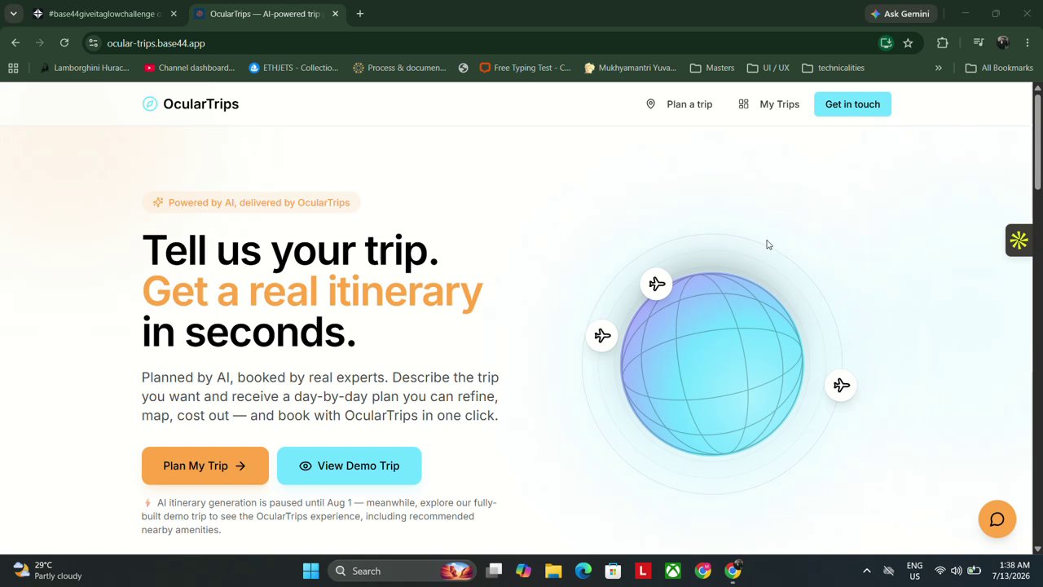Open the All Bookmarks folder

pos(999,68)
